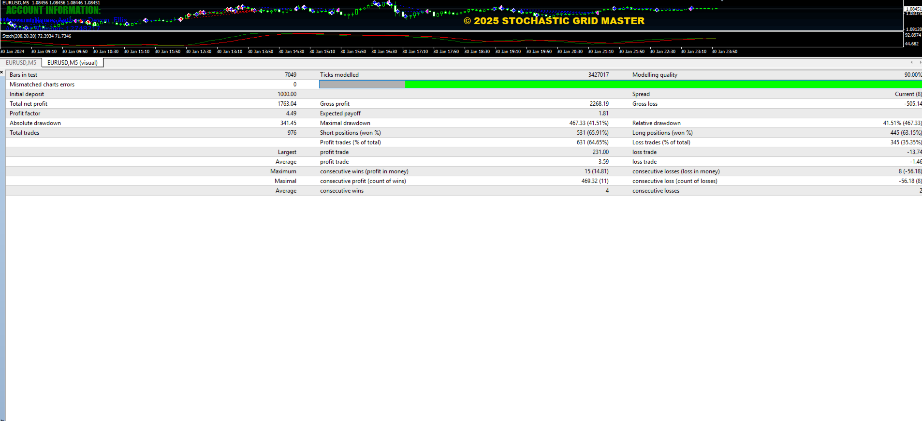Click the 4.49 profit factor value
The width and height of the screenshot is (922, 421).
tap(291, 113)
